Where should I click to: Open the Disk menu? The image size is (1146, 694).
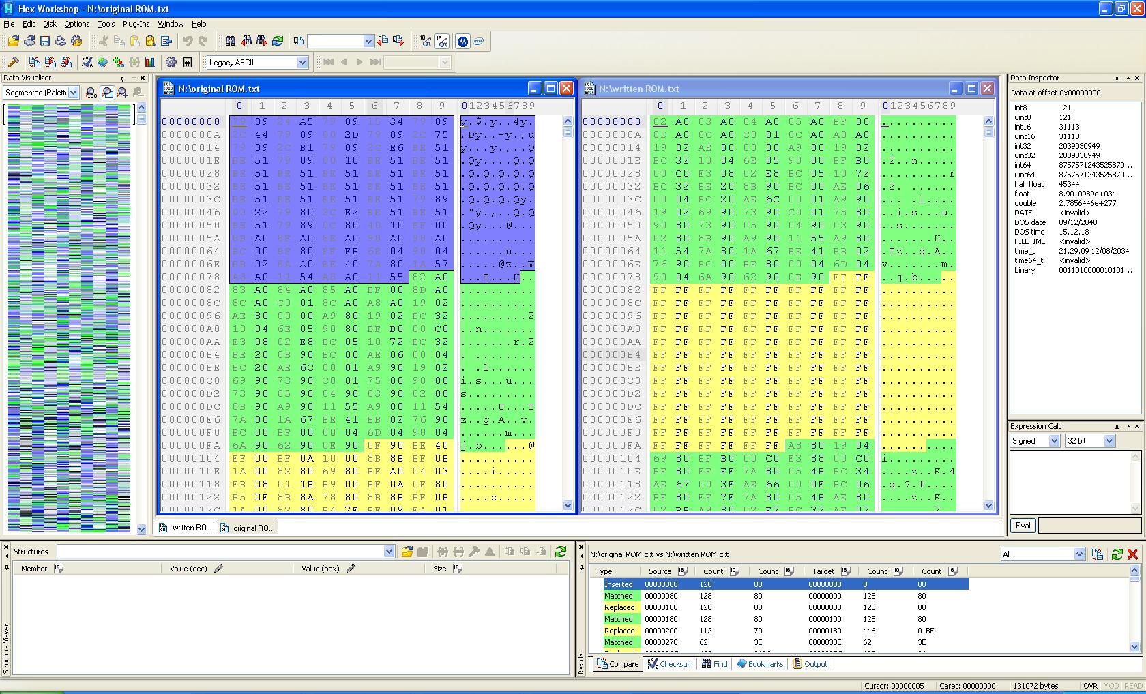click(x=50, y=24)
